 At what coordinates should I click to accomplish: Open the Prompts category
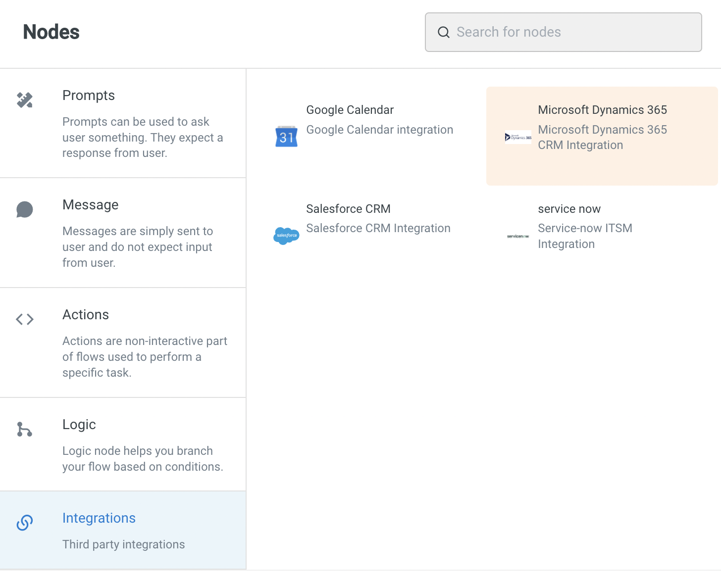[x=123, y=123]
